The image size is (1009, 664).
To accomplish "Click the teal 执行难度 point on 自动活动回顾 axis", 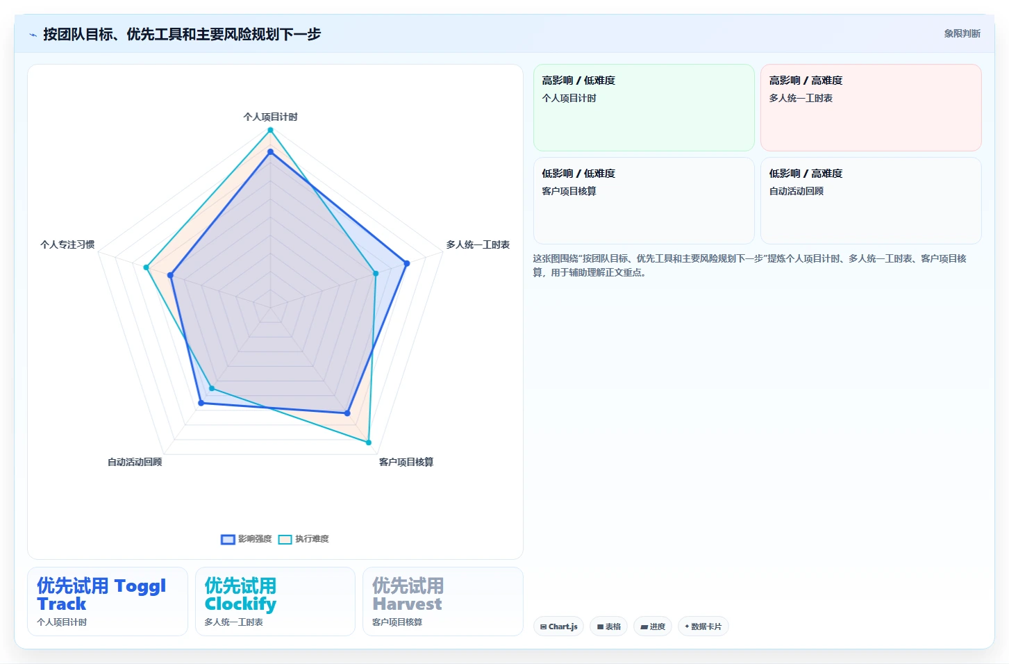I will click(x=212, y=388).
